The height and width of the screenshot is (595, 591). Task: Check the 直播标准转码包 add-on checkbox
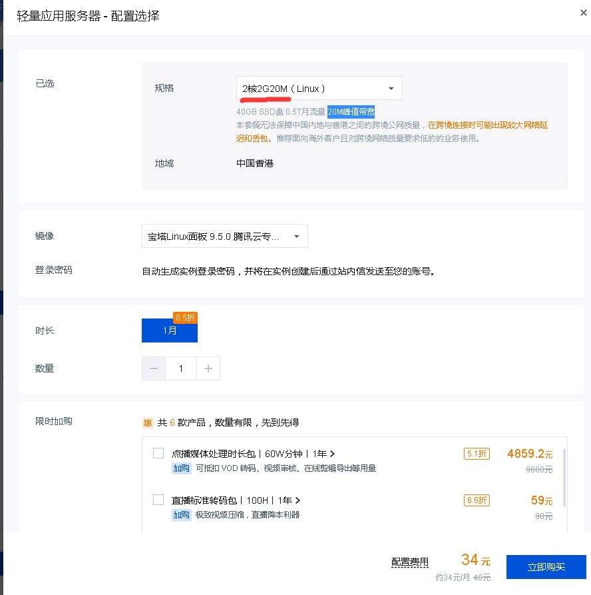tap(158, 500)
